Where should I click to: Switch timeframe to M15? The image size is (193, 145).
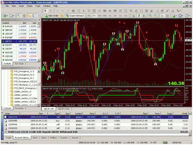[99, 16]
